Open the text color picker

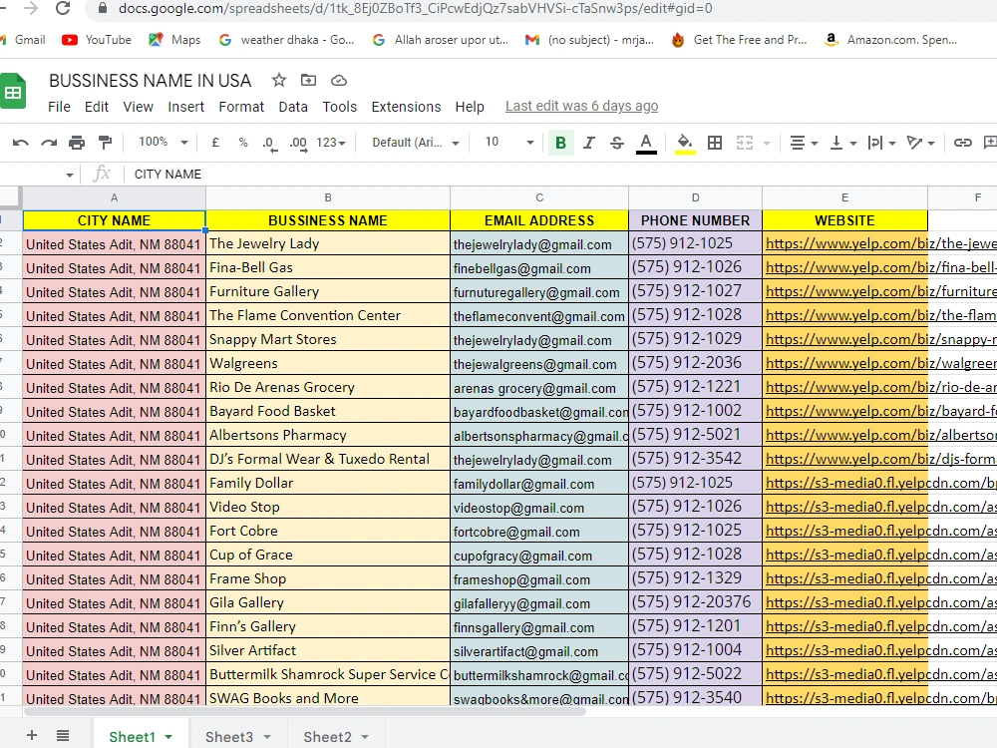tap(646, 143)
